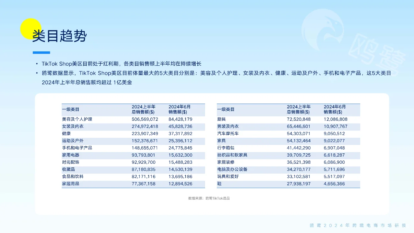This screenshot has width=414, height=233.
Task: Click the data source note 鸥鹭TikTok选品
Action: (209, 198)
